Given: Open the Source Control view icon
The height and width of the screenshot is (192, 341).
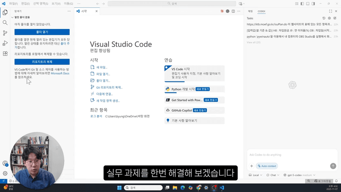Looking at the screenshot, I should pos(5,33).
